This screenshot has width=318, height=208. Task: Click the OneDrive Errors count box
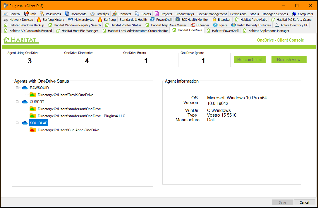pos(147,60)
